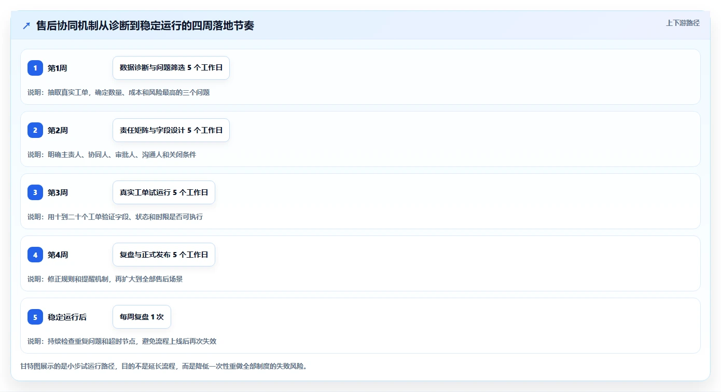This screenshot has width=721, height=392.
Task: Select the 稳定运行后 label
Action: click(x=67, y=317)
